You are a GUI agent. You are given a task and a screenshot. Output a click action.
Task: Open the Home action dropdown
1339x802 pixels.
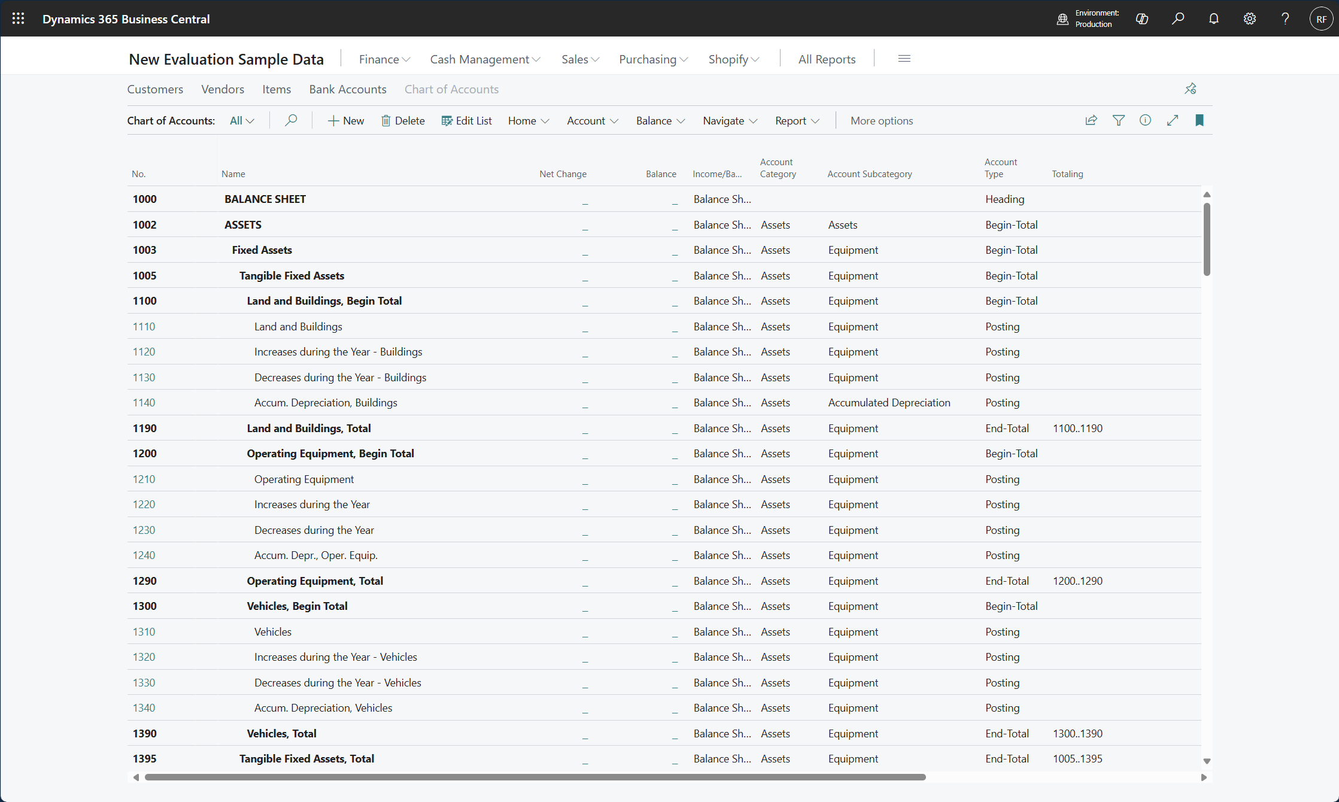(x=529, y=121)
